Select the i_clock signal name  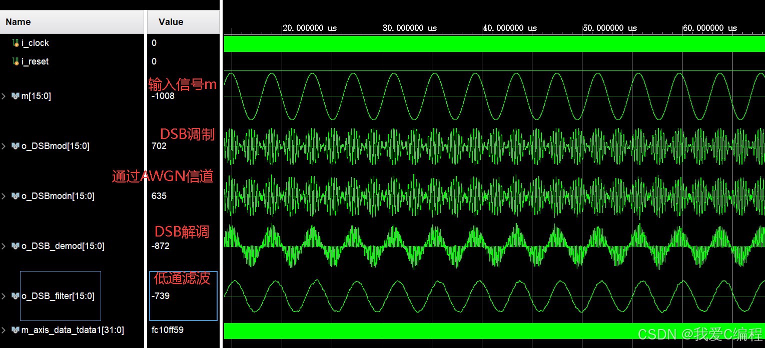point(35,43)
